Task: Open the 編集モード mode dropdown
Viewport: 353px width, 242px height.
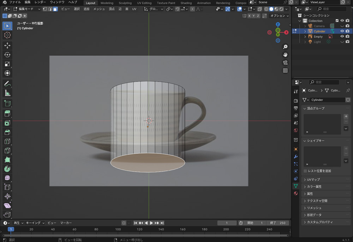Action: pyautogui.click(x=26, y=9)
